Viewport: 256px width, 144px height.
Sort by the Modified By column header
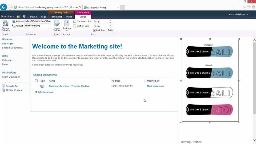tap(153, 81)
